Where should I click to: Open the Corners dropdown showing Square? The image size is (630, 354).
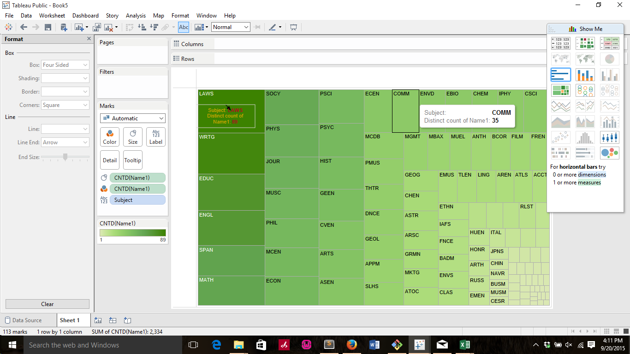click(65, 105)
